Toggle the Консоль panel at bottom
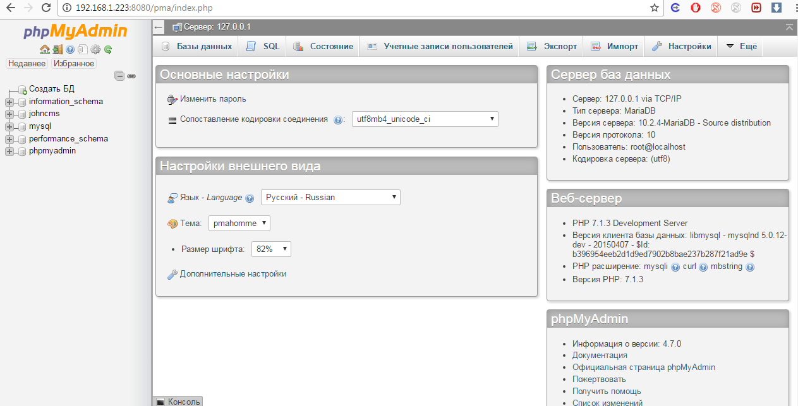Image resolution: width=798 pixels, height=406 pixels. tap(178, 402)
